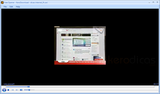Open the File menu
This screenshot has height=94, width=160.
(5, 7)
